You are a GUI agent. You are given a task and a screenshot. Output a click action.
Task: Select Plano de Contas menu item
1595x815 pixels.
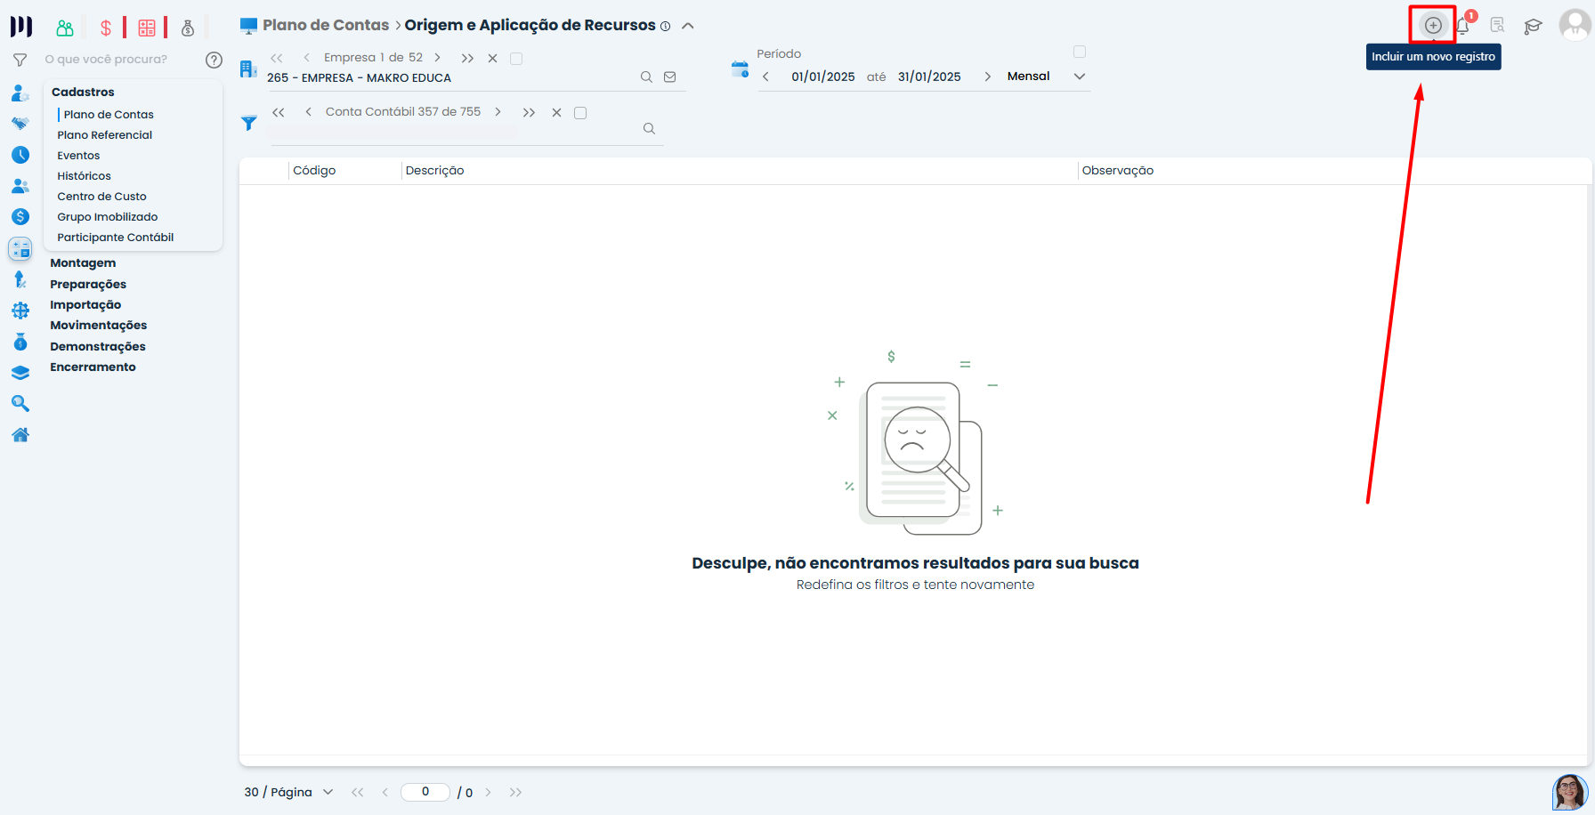pos(109,115)
